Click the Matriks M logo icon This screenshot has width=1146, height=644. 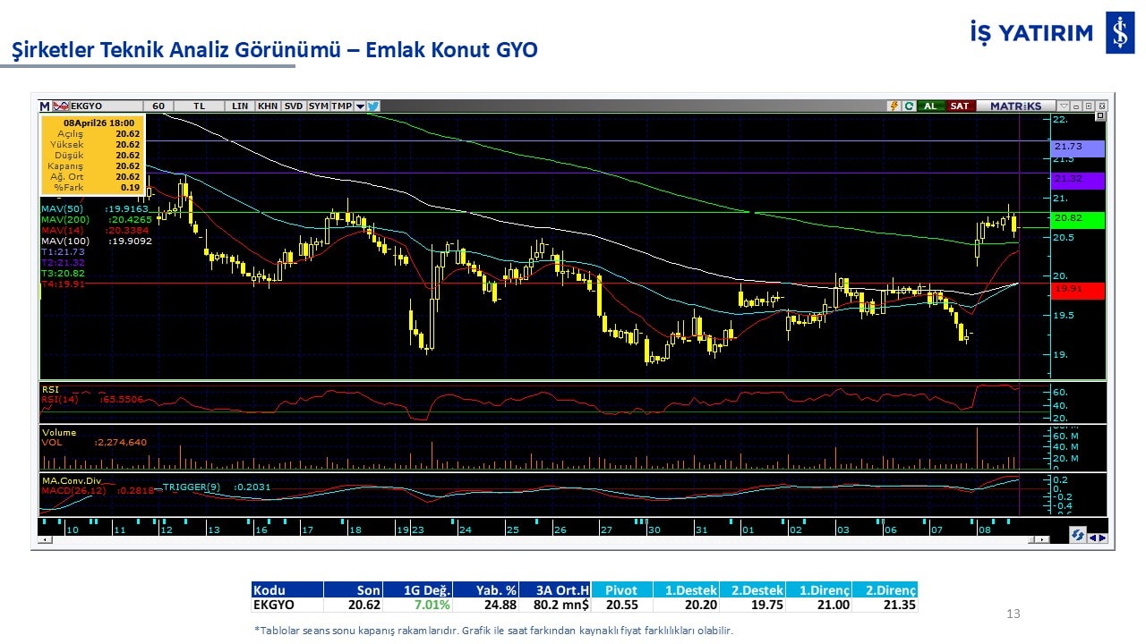pyautogui.click(x=45, y=106)
